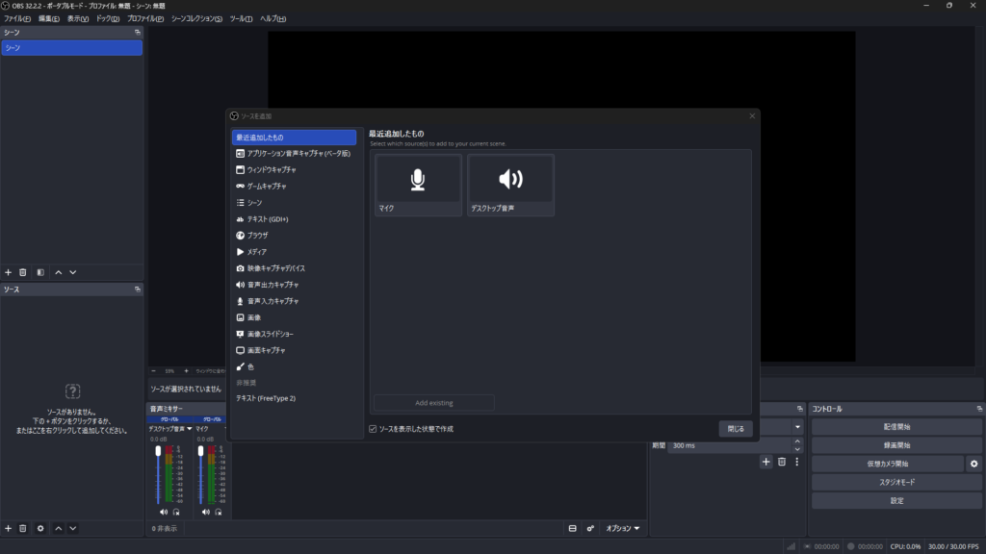Click 配信開始 button
986x554 pixels.
pos(896,426)
